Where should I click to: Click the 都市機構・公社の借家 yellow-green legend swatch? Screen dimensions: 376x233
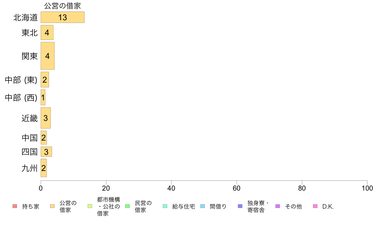click(90, 206)
